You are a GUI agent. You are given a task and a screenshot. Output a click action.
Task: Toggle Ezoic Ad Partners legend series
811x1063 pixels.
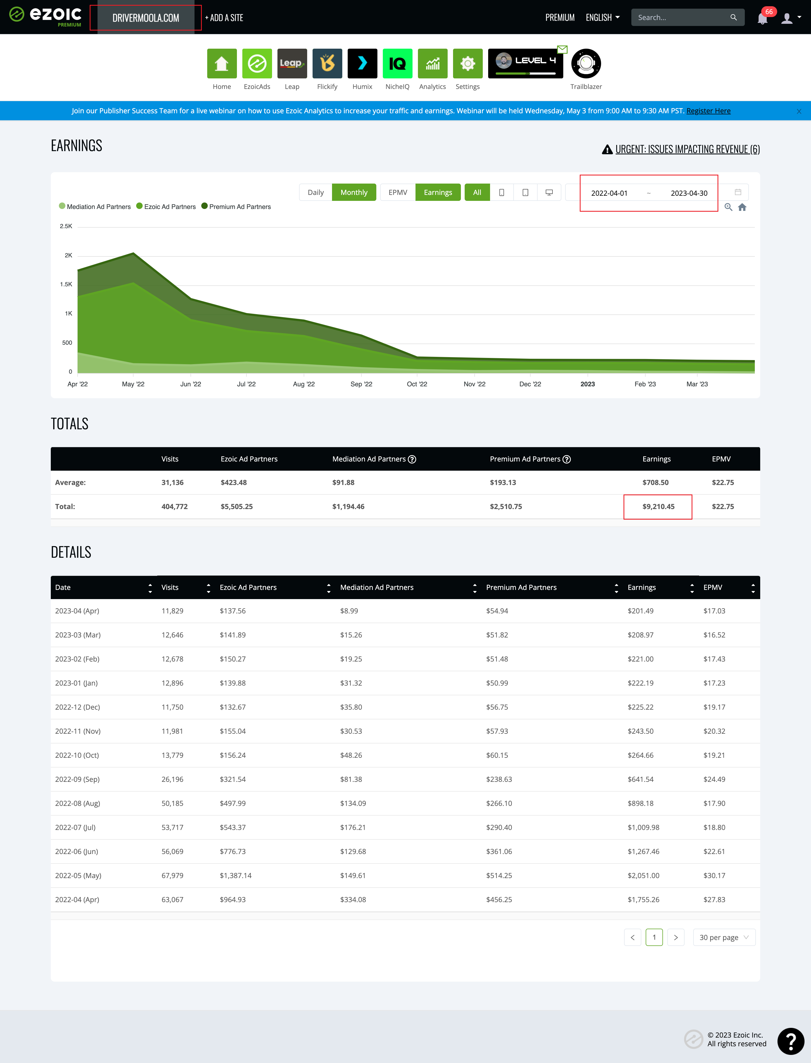click(x=166, y=207)
